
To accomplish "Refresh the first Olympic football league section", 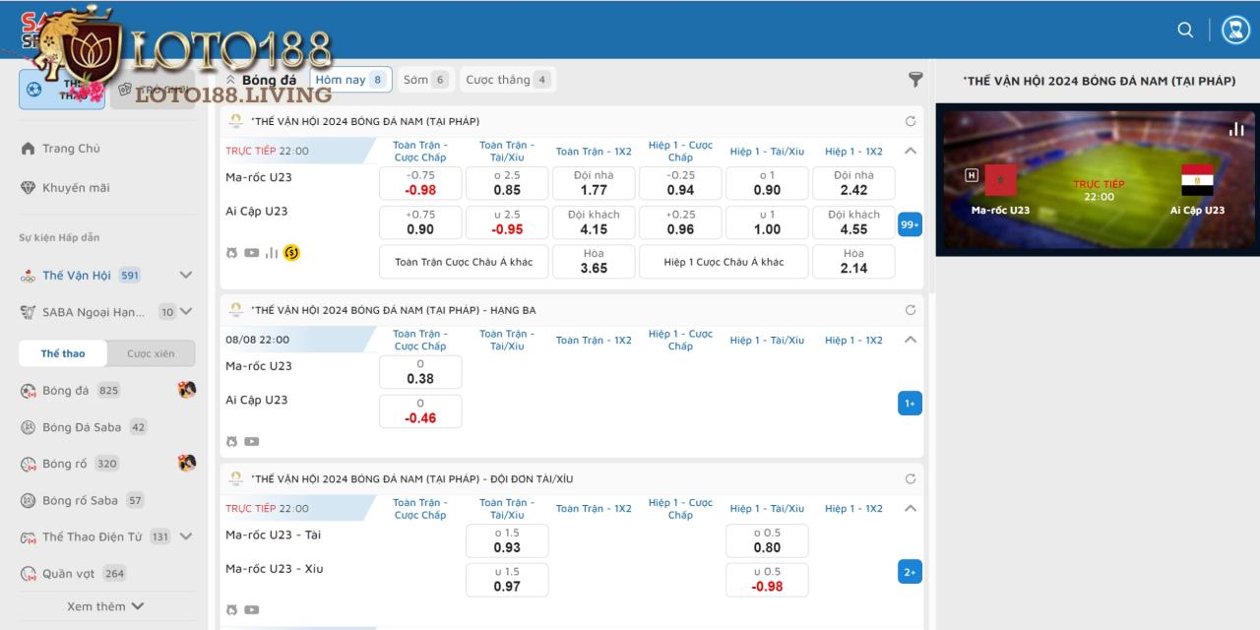I will coord(910,121).
